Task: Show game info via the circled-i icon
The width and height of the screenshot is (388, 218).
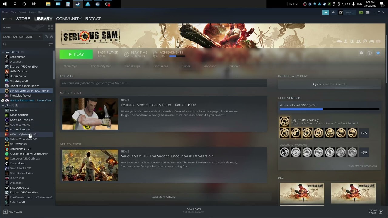Action: pos(370,53)
